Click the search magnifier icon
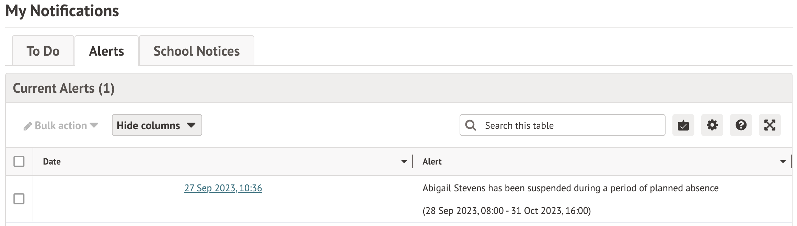 471,125
